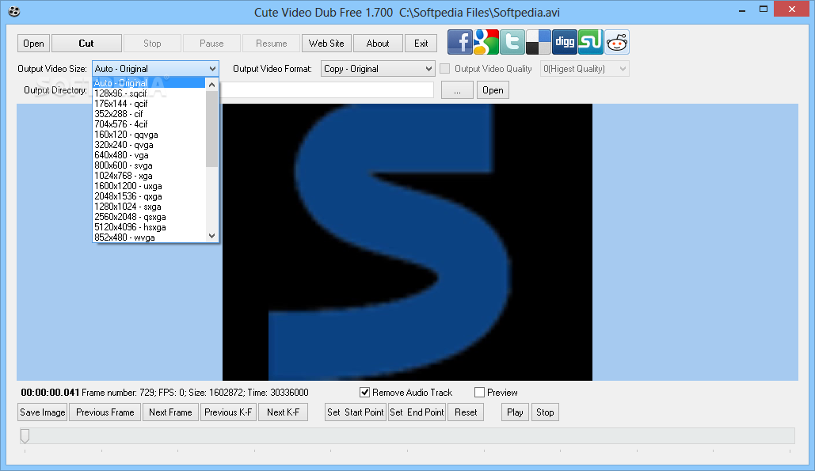Toggle the Output Video Quality checkbox
Viewport: 815px width, 471px height.
[445, 69]
